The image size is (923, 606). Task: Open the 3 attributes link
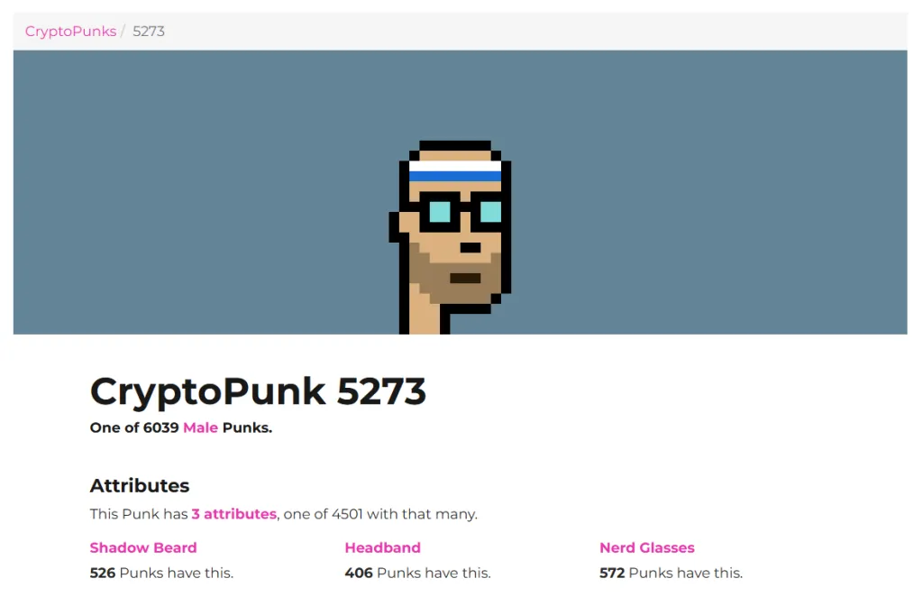[233, 514]
